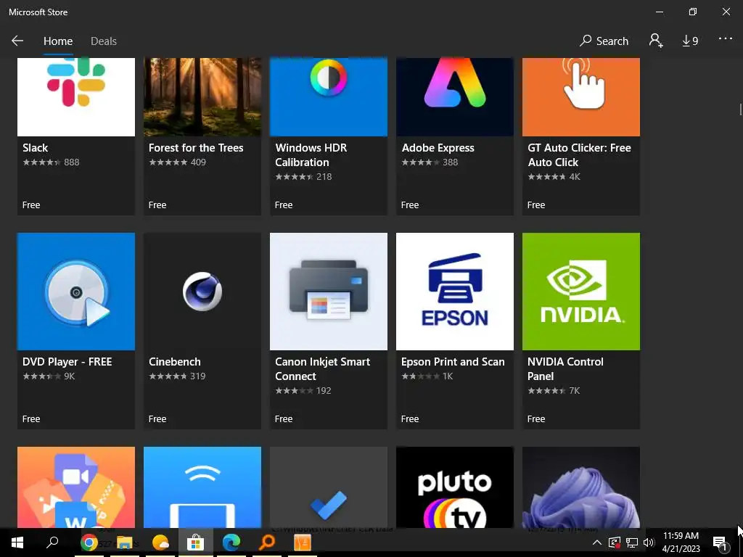Click the 192 rating under Canon Inkjet
This screenshot has width=743, height=557.
324,391
